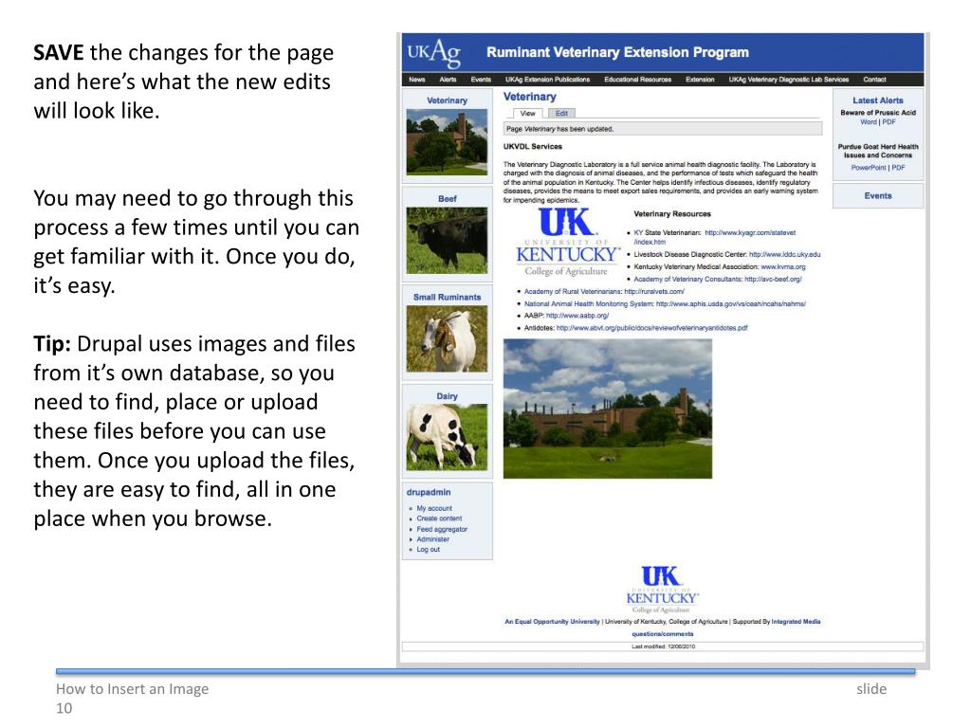
Task: Open the Events sidebar block link
Action: pos(877,195)
